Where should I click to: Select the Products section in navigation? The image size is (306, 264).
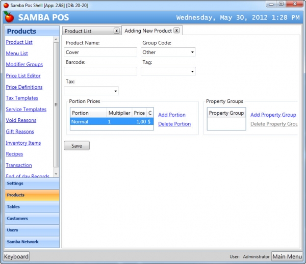(x=32, y=195)
